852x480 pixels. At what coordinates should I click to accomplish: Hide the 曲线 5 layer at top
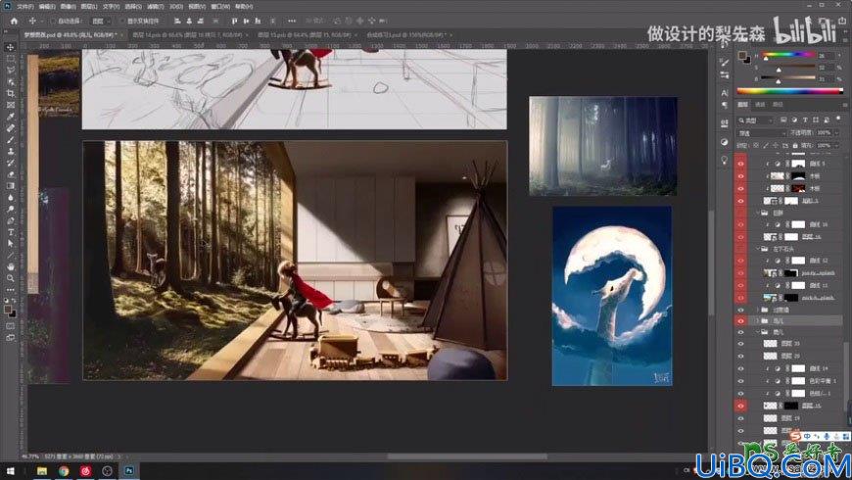[740, 164]
